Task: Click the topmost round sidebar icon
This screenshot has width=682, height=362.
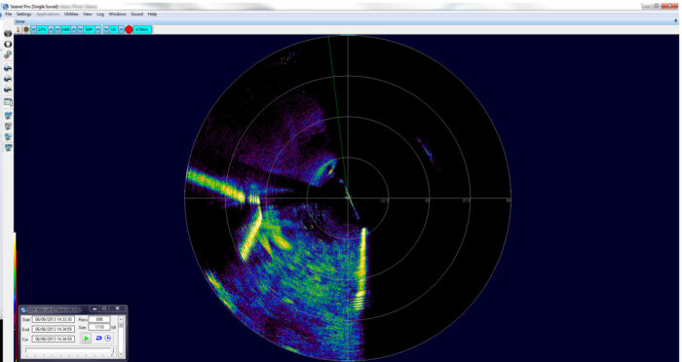Action: point(8,33)
